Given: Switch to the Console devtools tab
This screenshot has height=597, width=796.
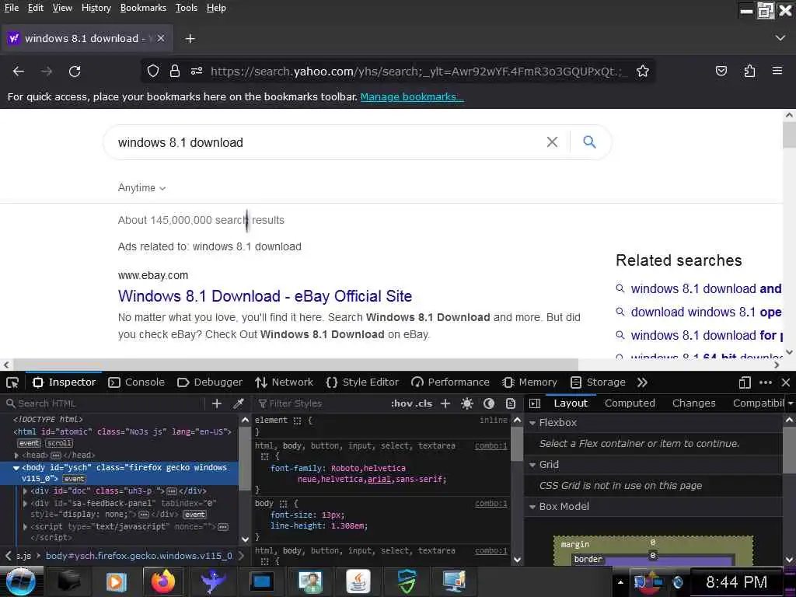Looking at the screenshot, I should coord(137,382).
